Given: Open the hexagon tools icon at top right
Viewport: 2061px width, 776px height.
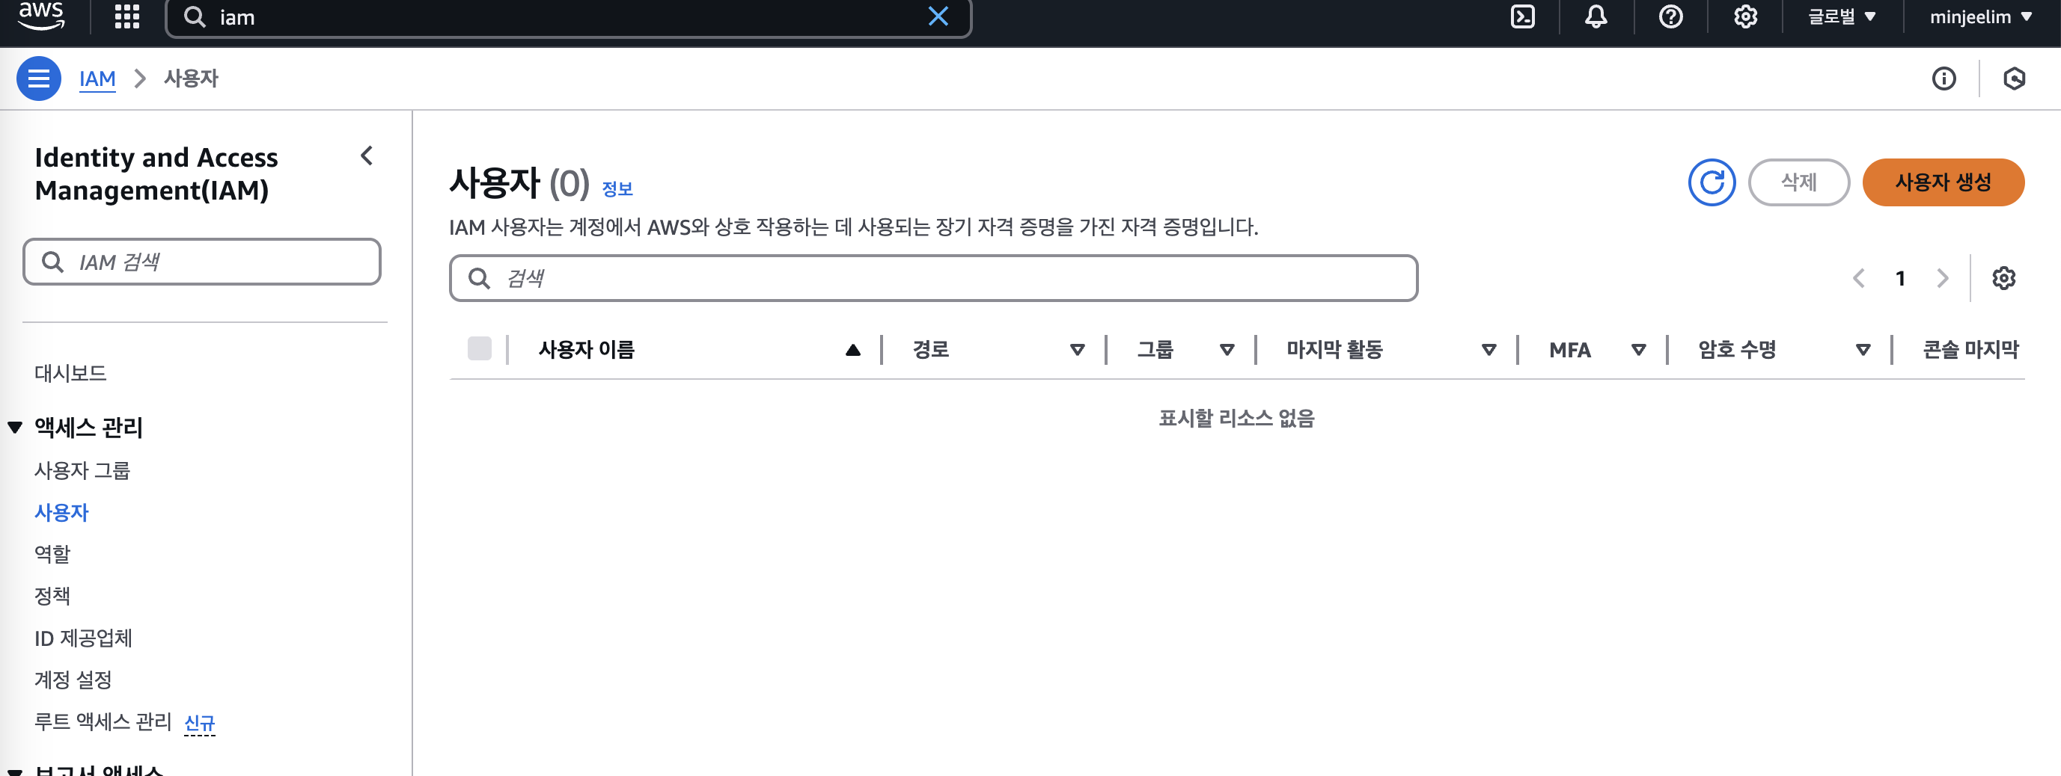Looking at the screenshot, I should [2014, 78].
